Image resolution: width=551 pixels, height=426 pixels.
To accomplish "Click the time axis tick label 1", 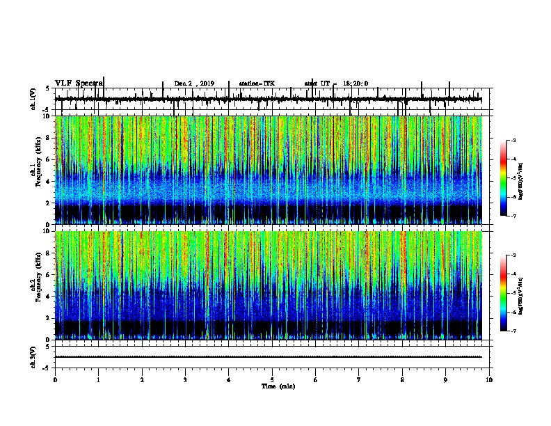I will (98, 380).
